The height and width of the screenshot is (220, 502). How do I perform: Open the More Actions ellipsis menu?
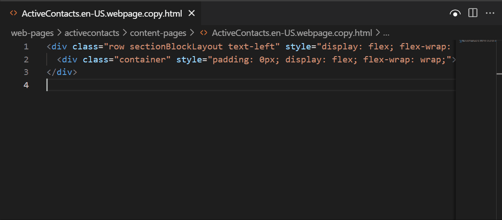coord(490,13)
